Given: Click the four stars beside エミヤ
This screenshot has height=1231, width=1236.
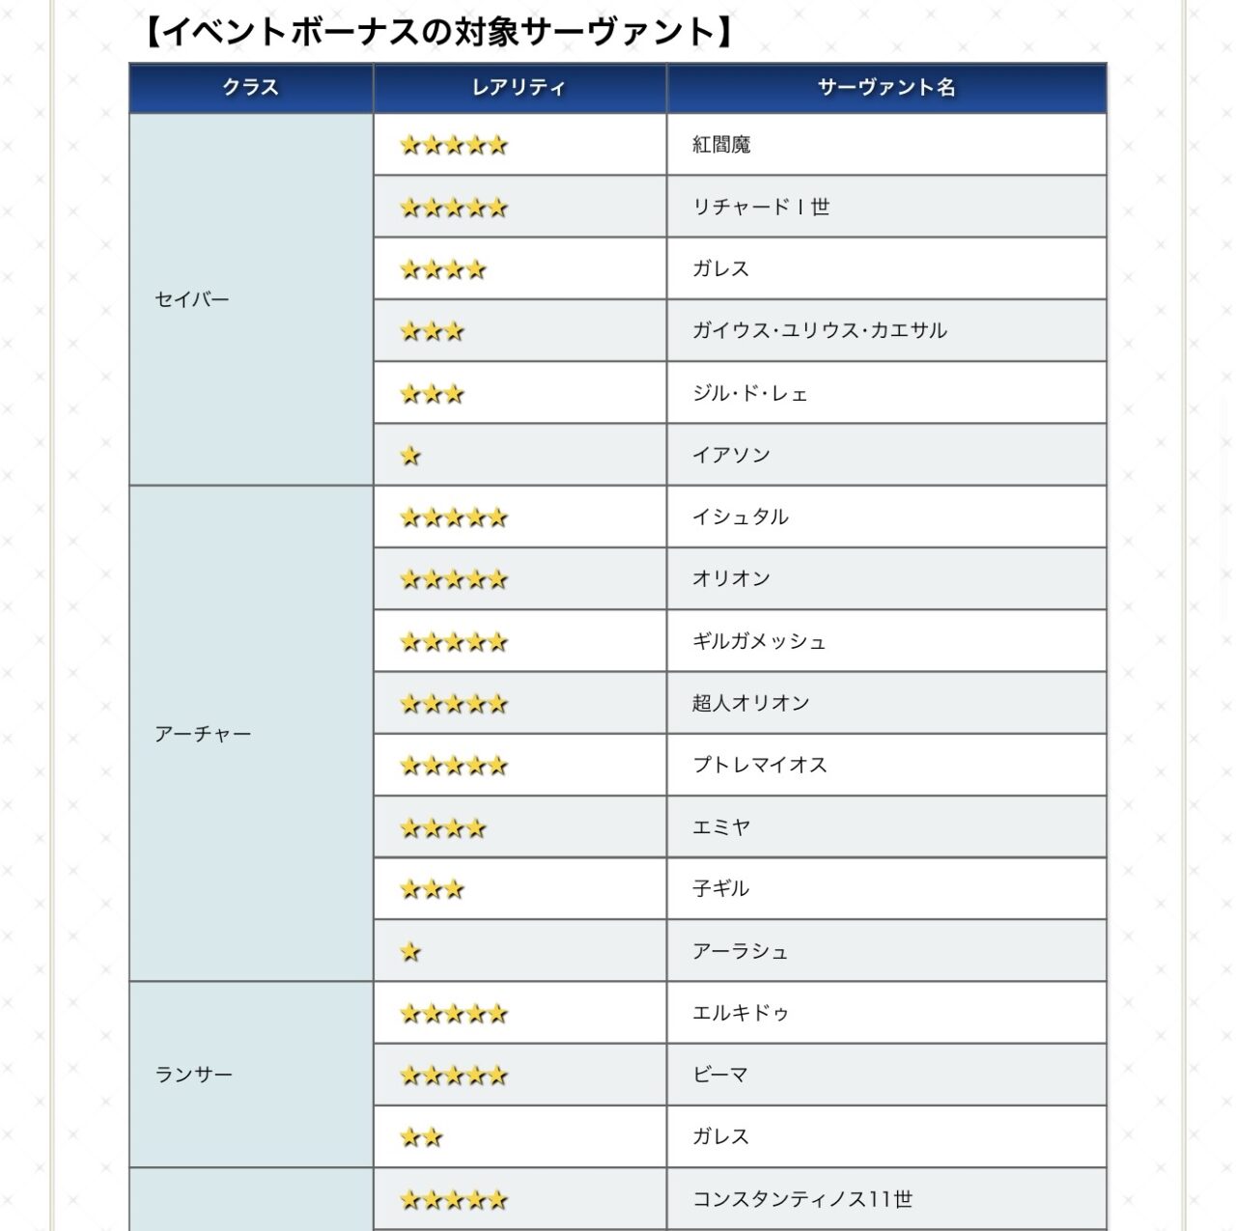Looking at the screenshot, I should click(x=442, y=828).
